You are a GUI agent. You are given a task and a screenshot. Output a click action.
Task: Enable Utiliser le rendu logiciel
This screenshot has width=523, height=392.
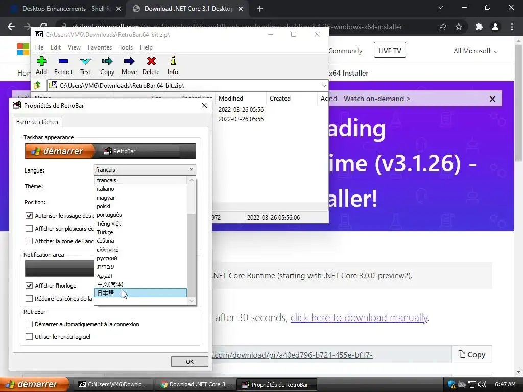coord(29,337)
